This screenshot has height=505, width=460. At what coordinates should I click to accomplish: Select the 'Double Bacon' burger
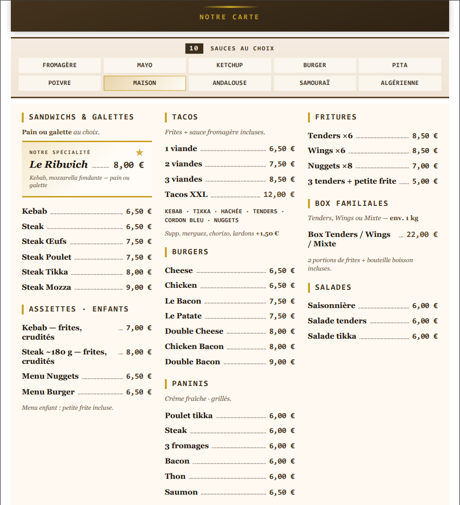click(x=230, y=362)
